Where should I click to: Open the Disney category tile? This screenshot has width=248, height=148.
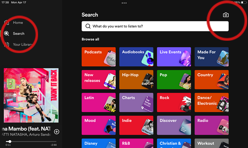point(98,143)
